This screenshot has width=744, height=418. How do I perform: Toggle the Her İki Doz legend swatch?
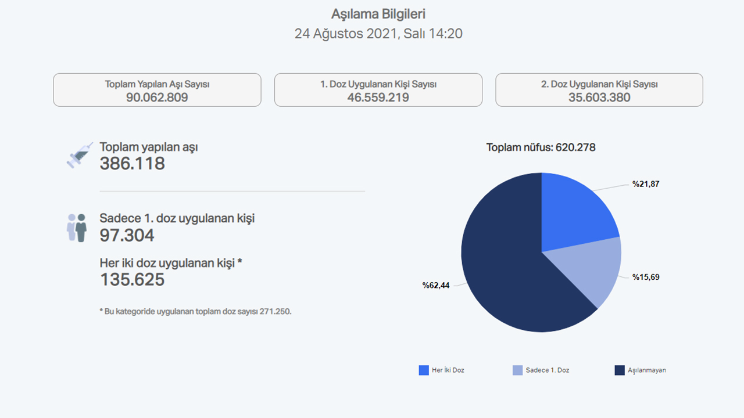[x=424, y=370]
